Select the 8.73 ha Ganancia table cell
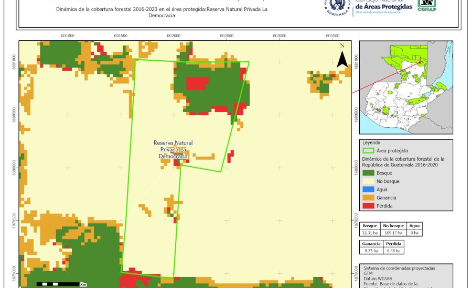 [x=370, y=251]
